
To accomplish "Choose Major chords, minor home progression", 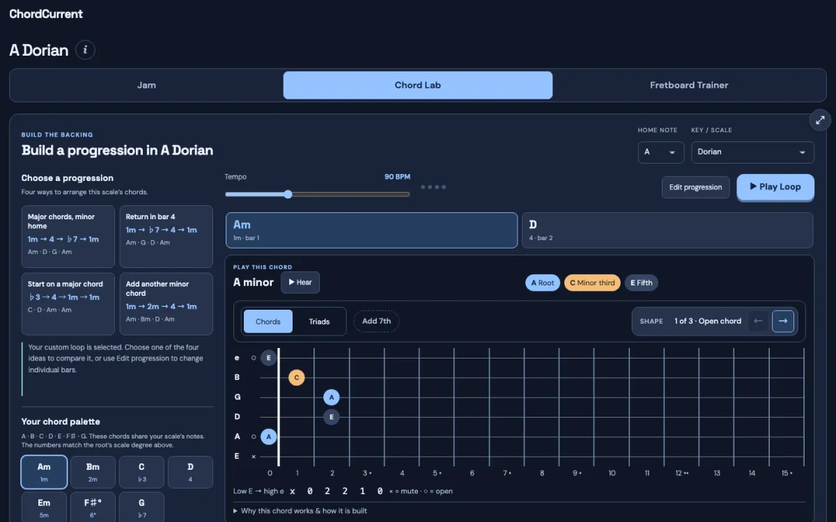I will 68,237.
